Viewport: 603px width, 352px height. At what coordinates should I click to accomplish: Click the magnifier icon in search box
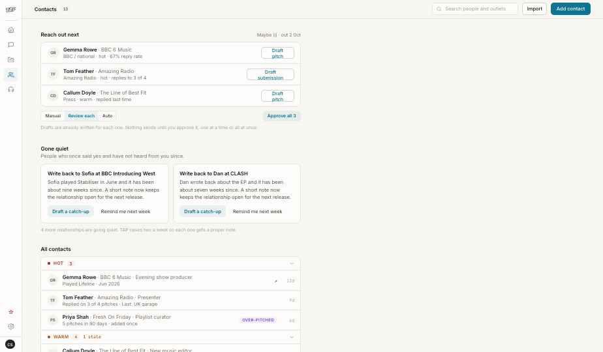pos(439,9)
